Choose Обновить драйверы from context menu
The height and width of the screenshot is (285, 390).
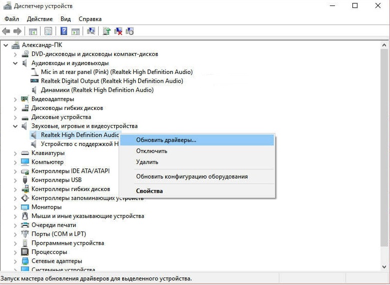166,140
